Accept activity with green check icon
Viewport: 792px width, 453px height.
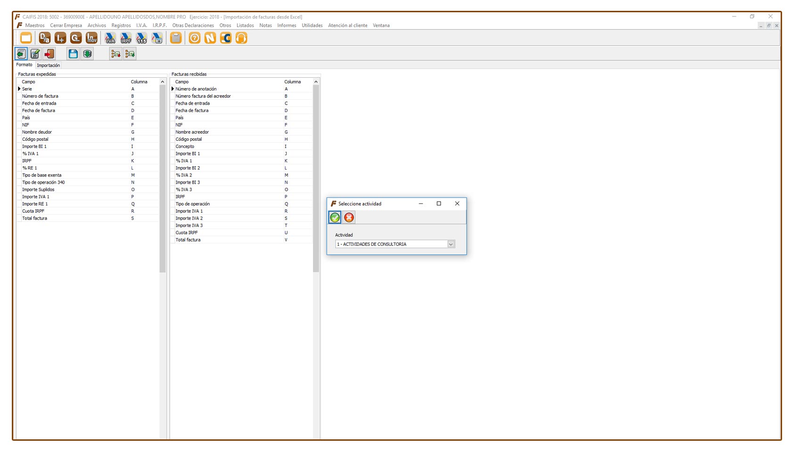335,217
